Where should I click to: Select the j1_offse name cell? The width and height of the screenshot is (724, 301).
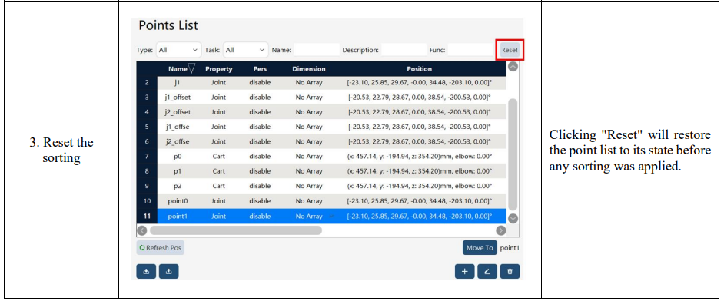pos(178,127)
